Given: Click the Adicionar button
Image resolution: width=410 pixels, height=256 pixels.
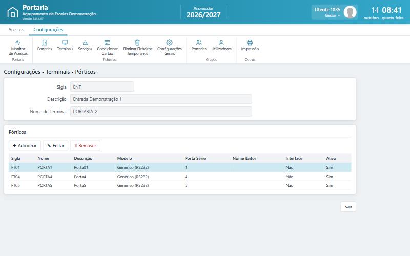Looking at the screenshot, I should (x=25, y=145).
